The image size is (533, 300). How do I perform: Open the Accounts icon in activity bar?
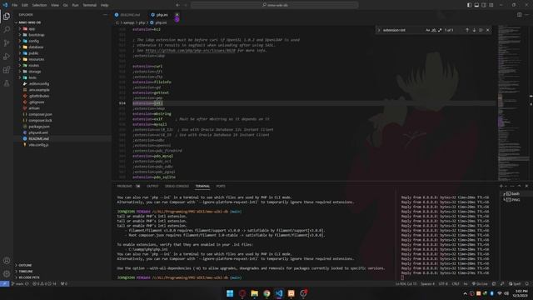coord(7,261)
